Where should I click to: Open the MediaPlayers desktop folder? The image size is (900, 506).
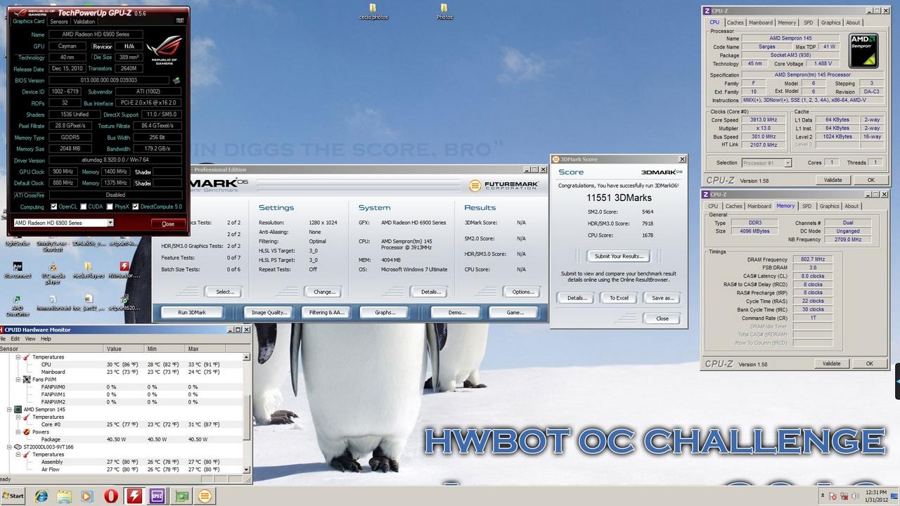tap(88, 270)
